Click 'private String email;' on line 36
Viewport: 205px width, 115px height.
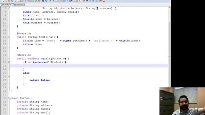click(x=33, y=112)
